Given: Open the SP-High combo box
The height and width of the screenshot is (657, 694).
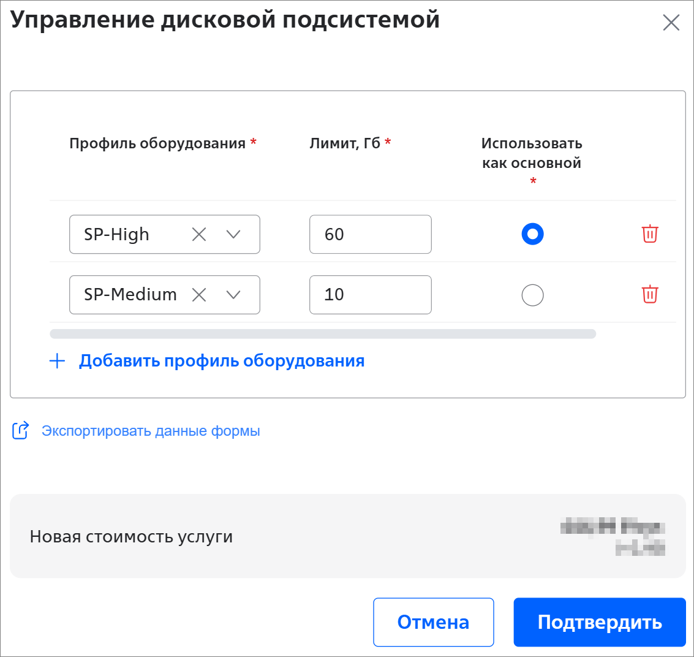Looking at the screenshot, I should point(165,234).
